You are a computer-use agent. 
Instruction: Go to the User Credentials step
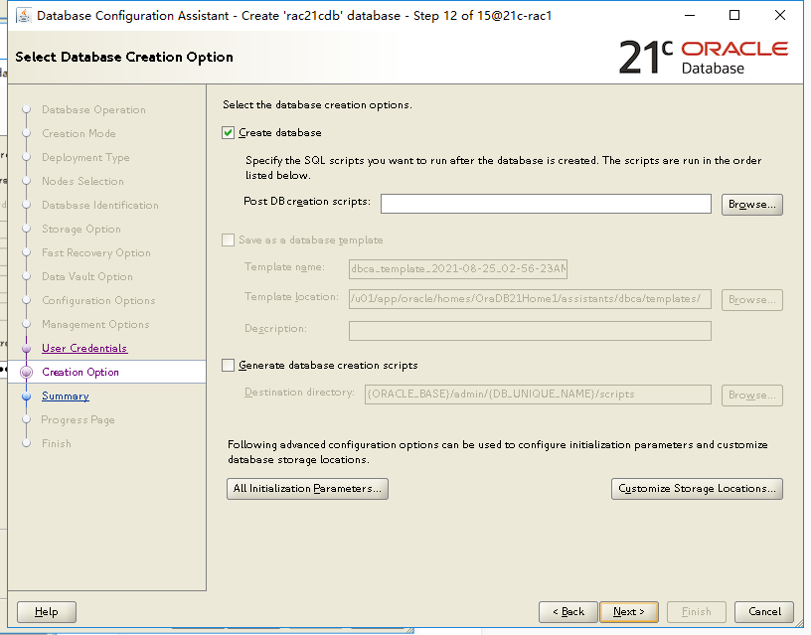pyautogui.click(x=84, y=348)
